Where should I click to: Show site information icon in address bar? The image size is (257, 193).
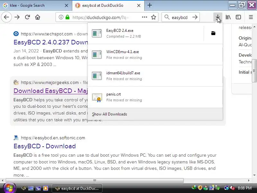[61, 17]
